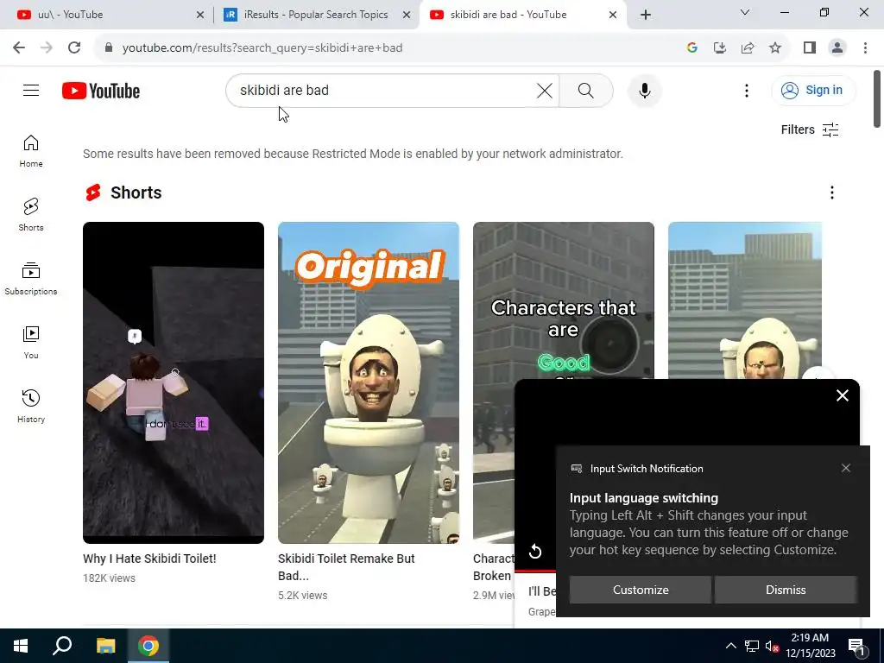This screenshot has height=663, width=884.
Task: Click Customize in the notification
Action: (x=641, y=590)
